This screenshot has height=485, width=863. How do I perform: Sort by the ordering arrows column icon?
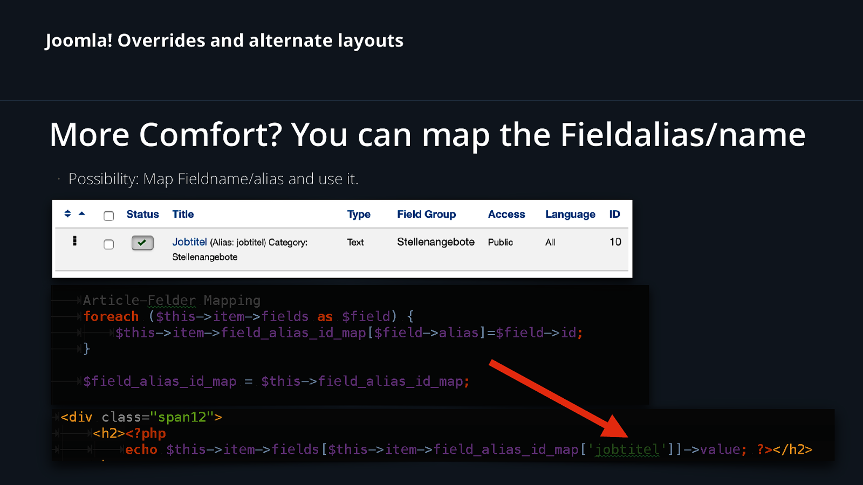click(x=67, y=213)
